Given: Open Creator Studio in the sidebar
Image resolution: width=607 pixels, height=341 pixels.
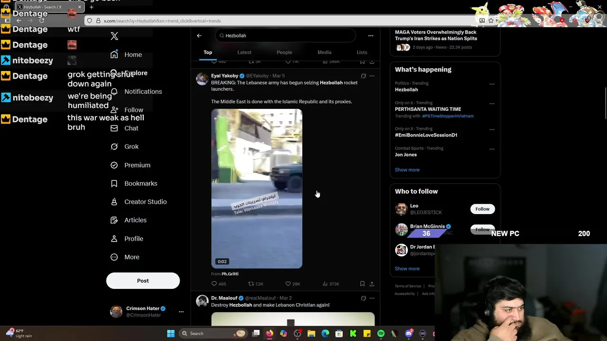Looking at the screenshot, I should pyautogui.click(x=138, y=202).
